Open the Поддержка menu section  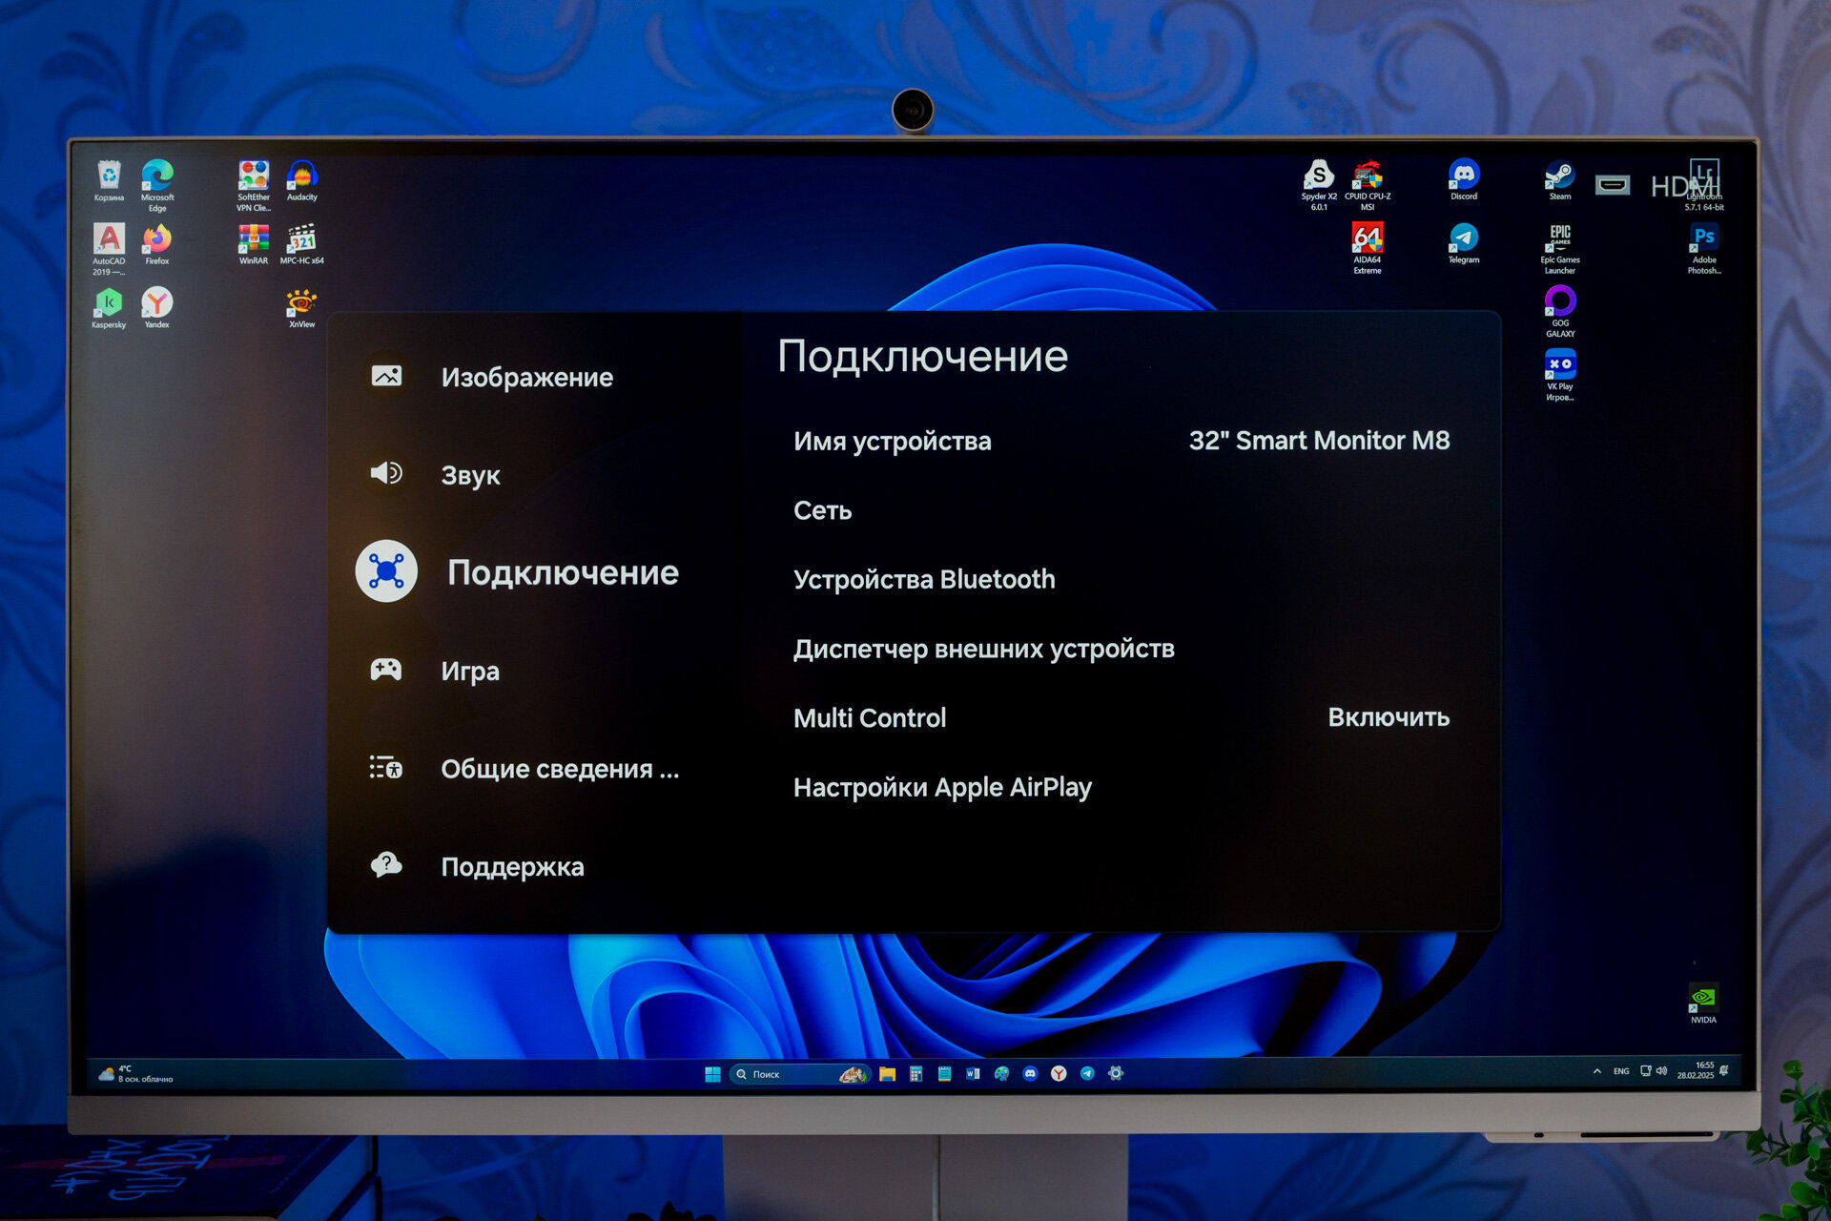512,867
